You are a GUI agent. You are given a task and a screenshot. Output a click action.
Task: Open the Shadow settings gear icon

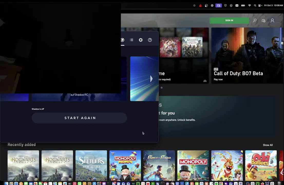(x=141, y=40)
